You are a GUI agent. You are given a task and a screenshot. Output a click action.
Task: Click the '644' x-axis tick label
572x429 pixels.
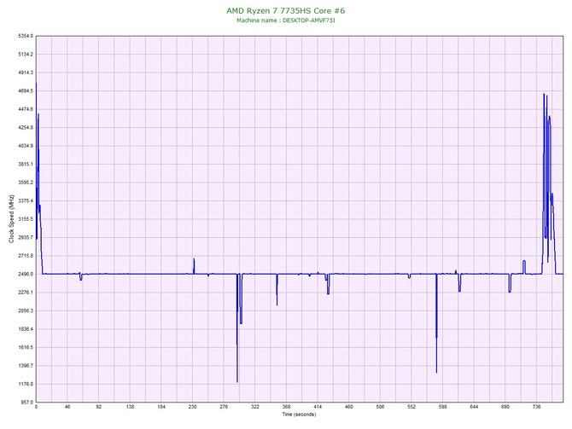click(x=474, y=407)
